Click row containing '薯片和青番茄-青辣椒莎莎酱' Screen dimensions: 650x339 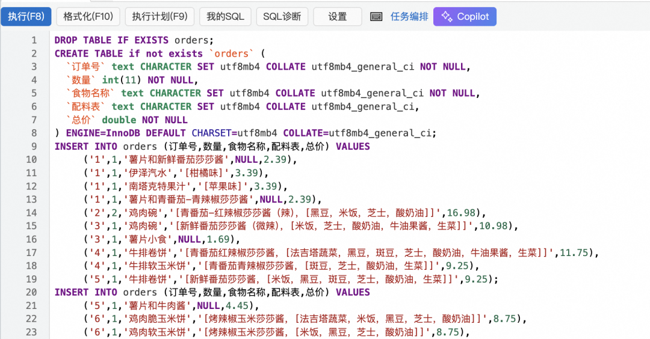tap(202, 199)
